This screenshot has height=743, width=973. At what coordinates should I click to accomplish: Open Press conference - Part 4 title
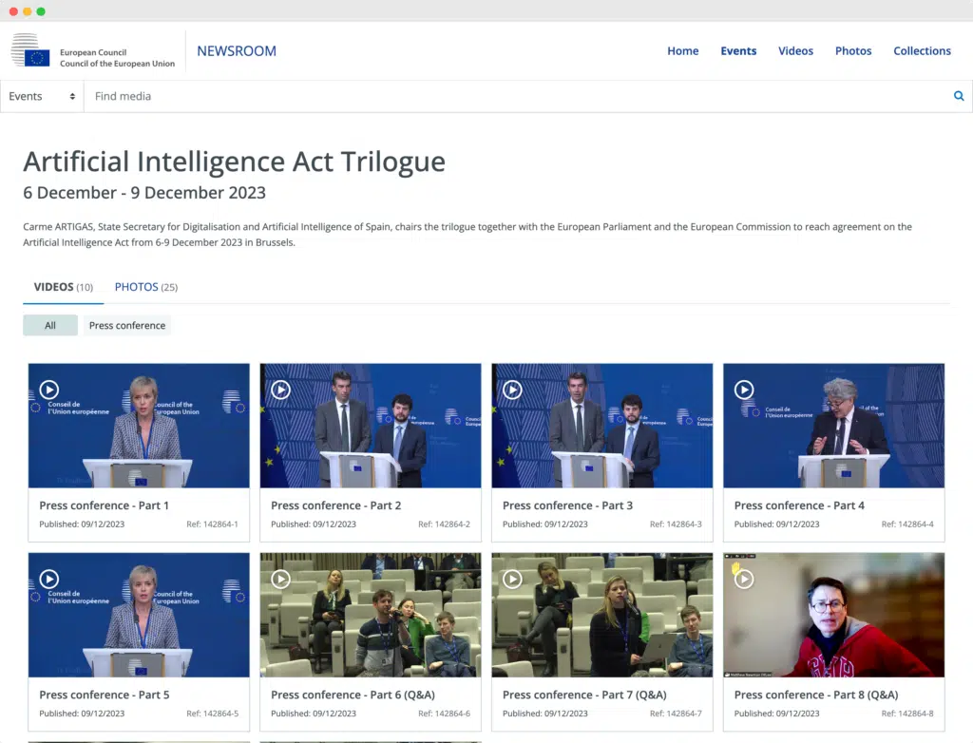click(x=799, y=505)
